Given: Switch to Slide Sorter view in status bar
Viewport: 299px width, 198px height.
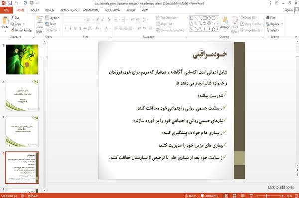Looking at the screenshot, I should [235, 196].
